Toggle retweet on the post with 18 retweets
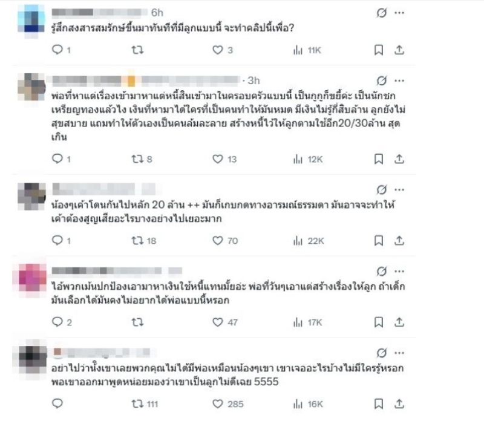Screen dimensions: 484x421 [137, 240]
